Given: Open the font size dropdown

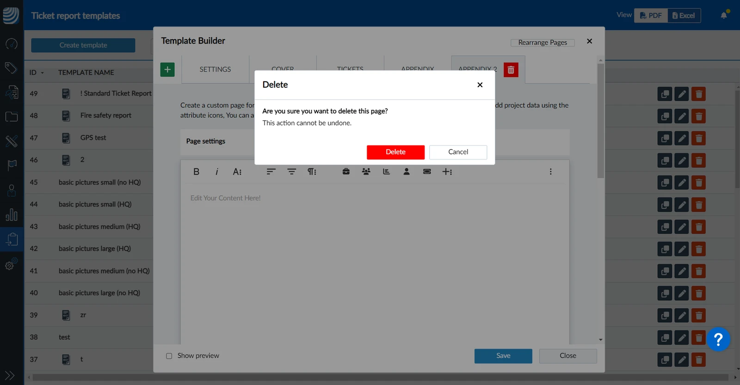Looking at the screenshot, I should [x=237, y=171].
